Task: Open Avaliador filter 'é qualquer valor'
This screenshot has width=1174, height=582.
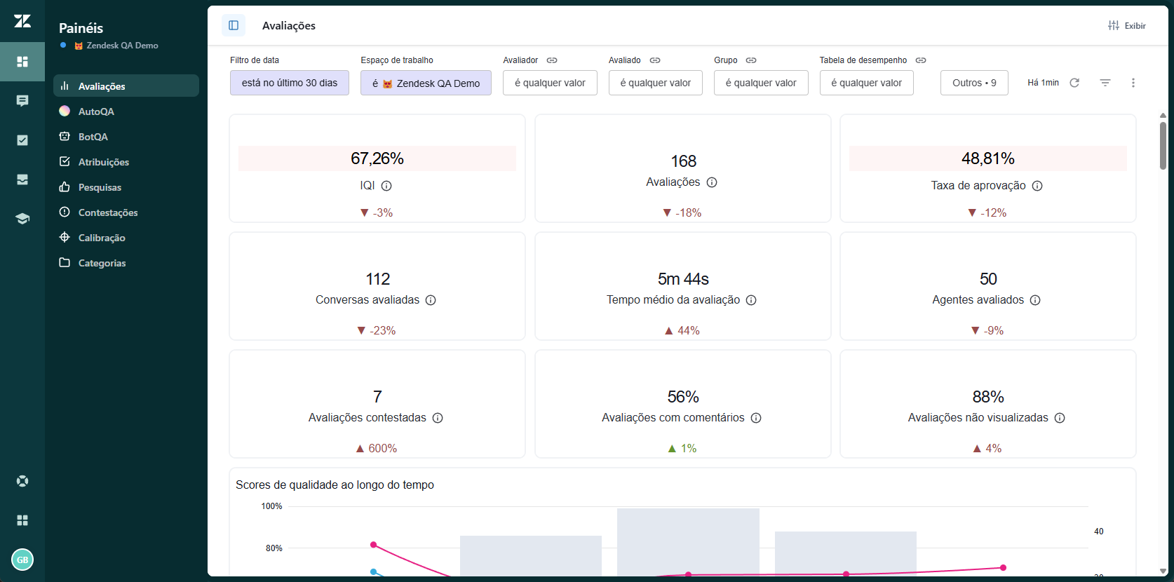Action: (550, 83)
